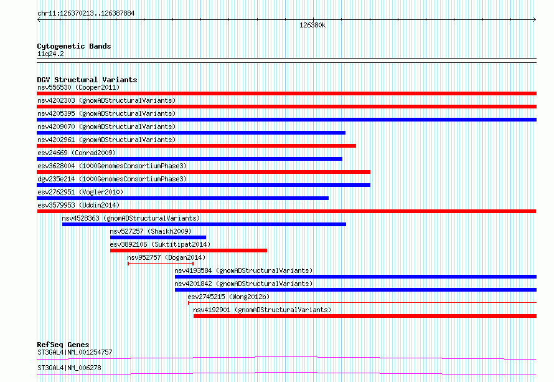Open esv2762951 (Vogler2010) label
The image size is (554, 382).
pos(80,192)
